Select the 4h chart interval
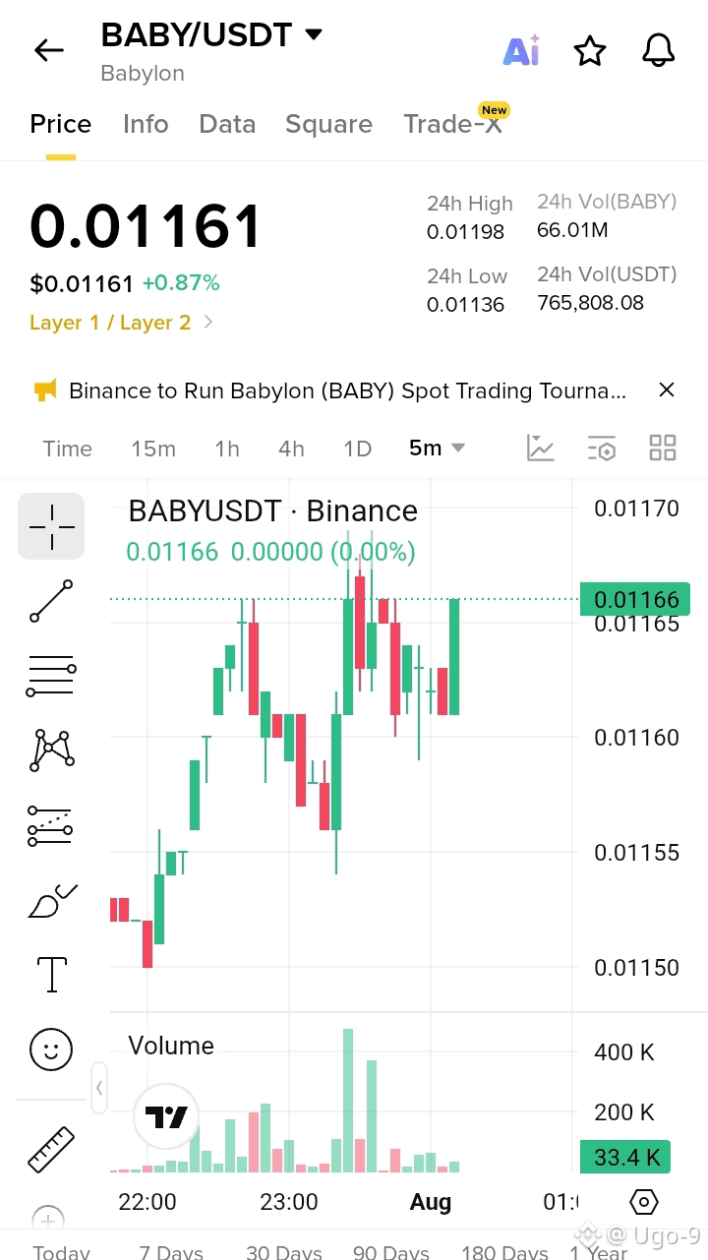Viewport: 708px width, 1260px height. [x=291, y=449]
